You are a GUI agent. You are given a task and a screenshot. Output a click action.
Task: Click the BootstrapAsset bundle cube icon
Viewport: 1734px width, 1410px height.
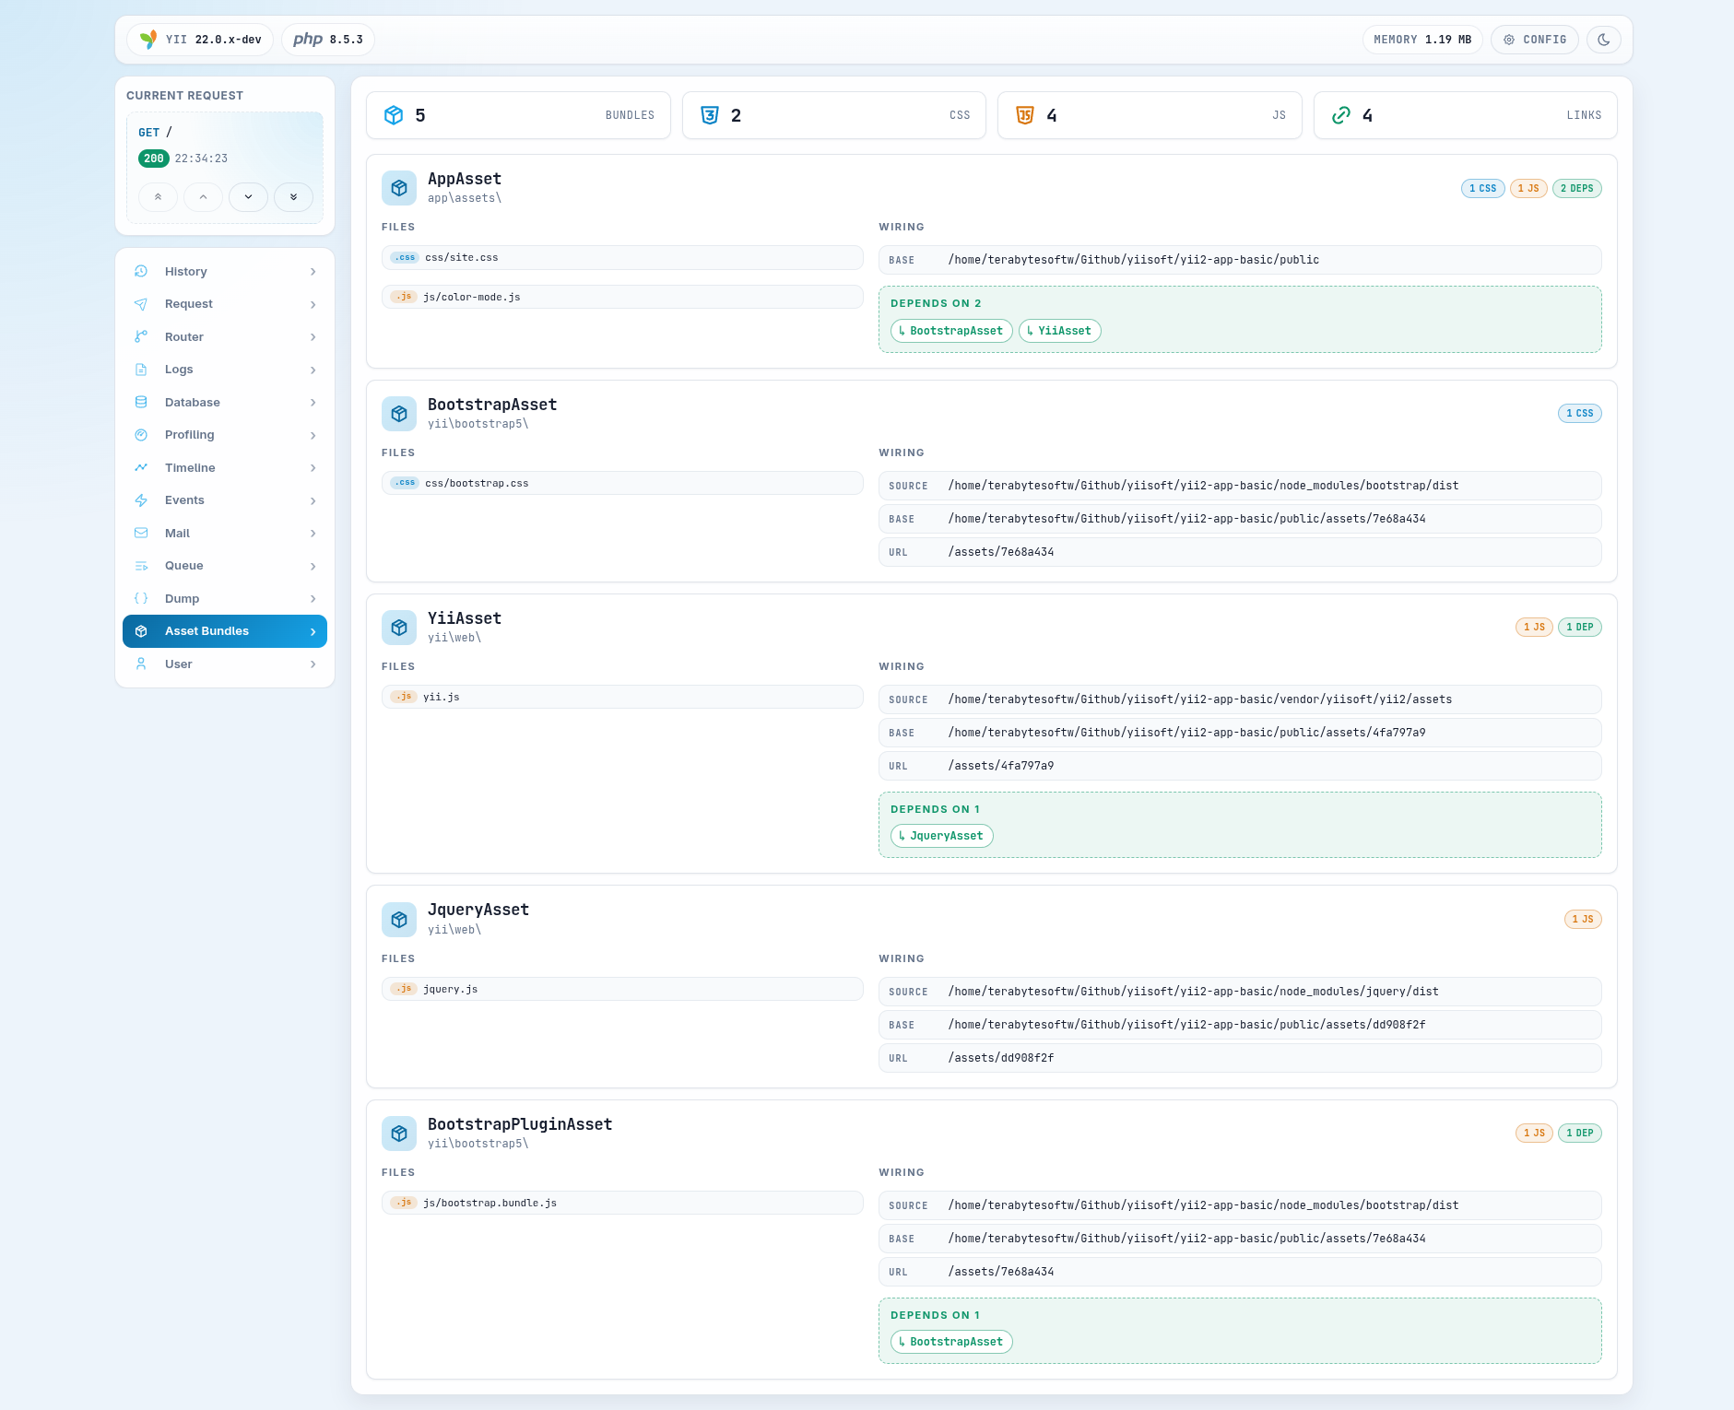click(x=399, y=414)
